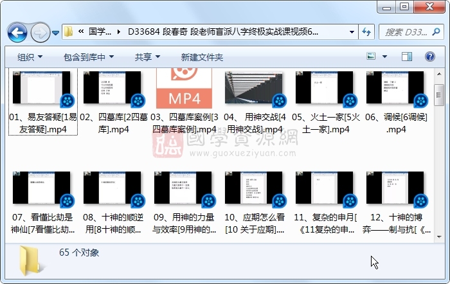Click file name 03、四墓库案例[3四墓库案例].mp4
This screenshot has height=284, width=450.
(x=184, y=123)
